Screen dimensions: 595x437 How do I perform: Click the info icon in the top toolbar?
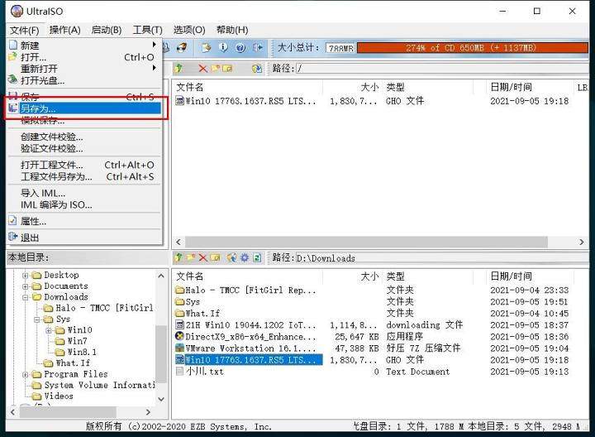coord(223,47)
